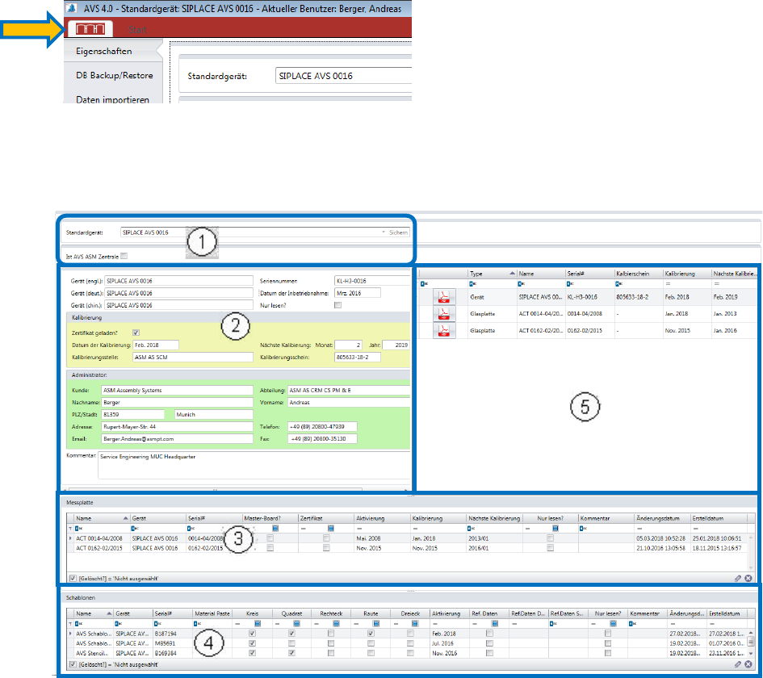
Task: Click the Email field Berger.Andreas@asmpt.com
Action: pos(177,439)
